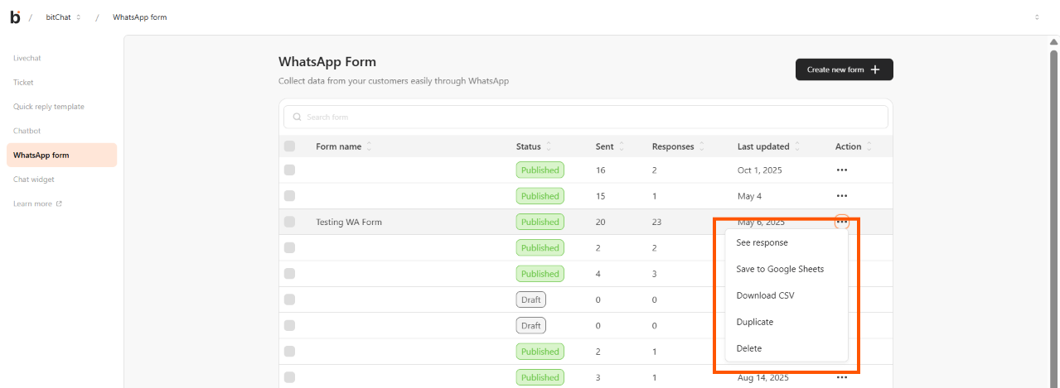Click the vertical scrollbar thumb
Image resolution: width=1060 pixels, height=388 pixels.
click(x=1053, y=218)
